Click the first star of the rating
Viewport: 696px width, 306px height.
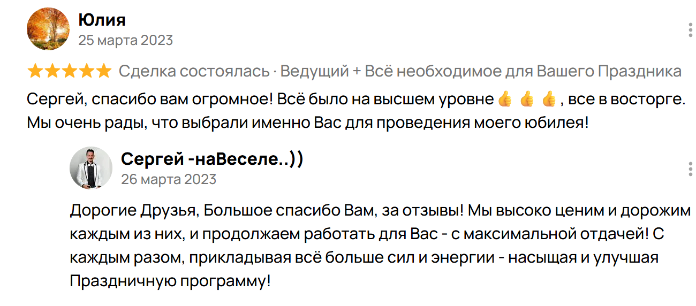pyautogui.click(x=35, y=71)
